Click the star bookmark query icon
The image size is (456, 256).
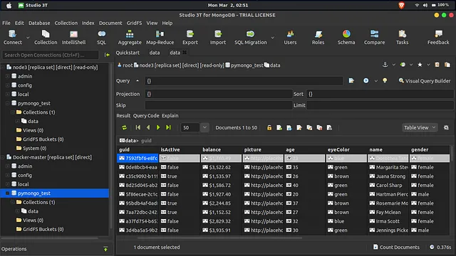420,65
